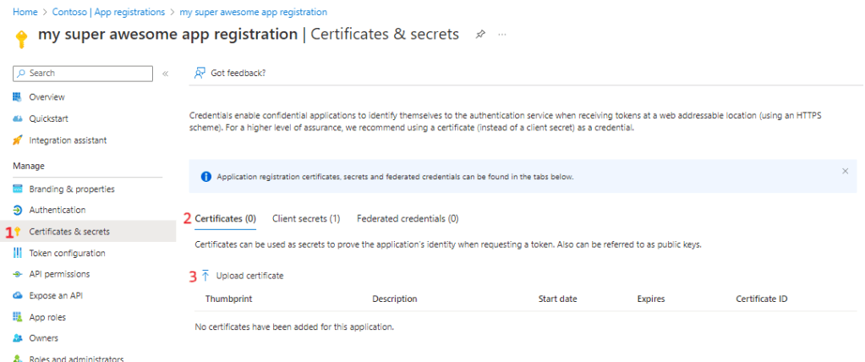Go to Home breadcrumb link
Viewport: 865px width, 362px height.
click(x=25, y=12)
